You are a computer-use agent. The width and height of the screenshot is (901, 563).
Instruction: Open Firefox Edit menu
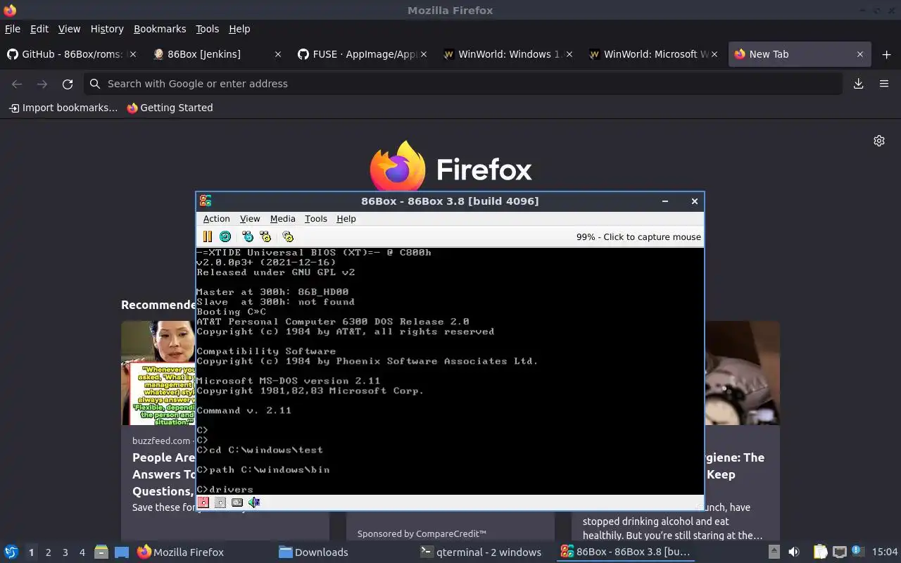[39, 29]
